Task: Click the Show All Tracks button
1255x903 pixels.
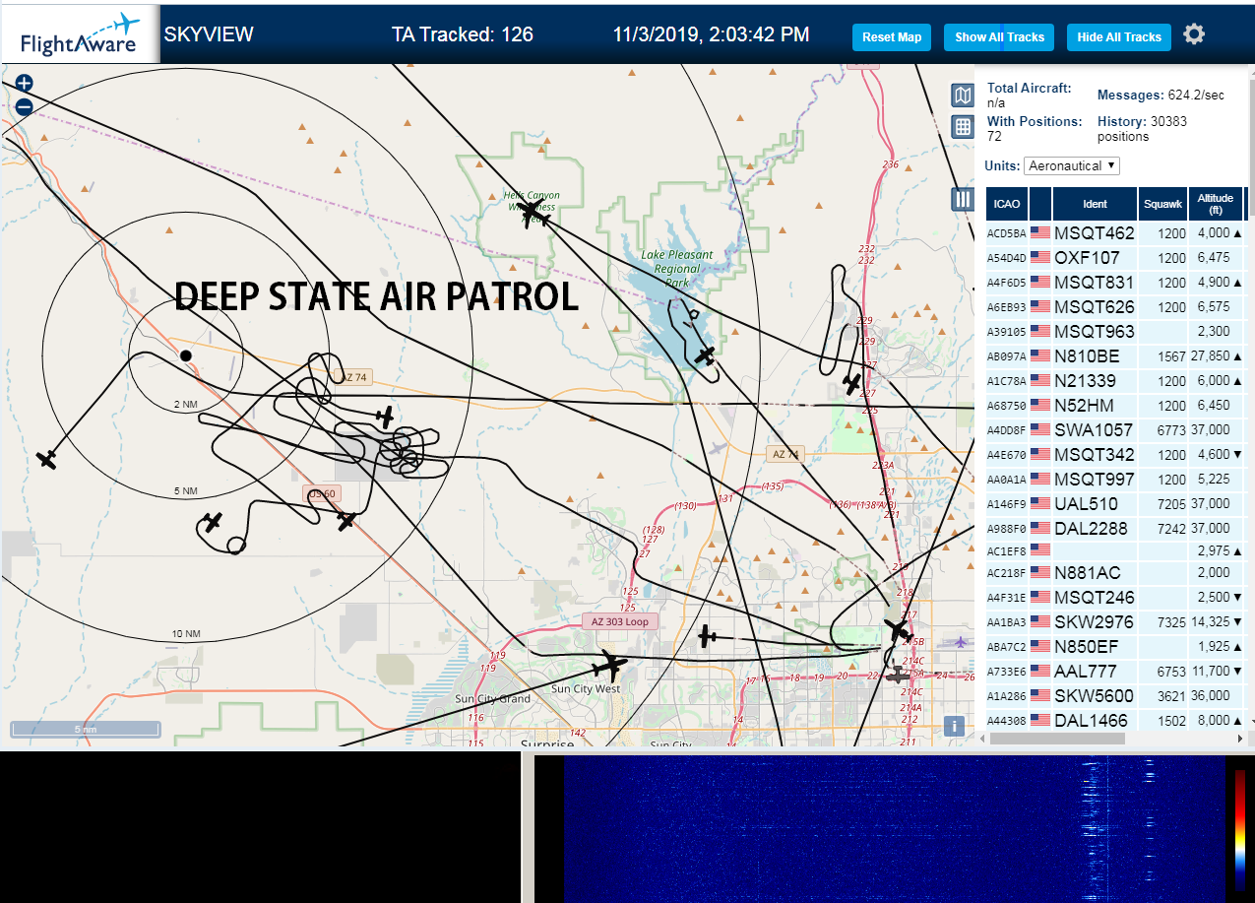Action: [999, 37]
